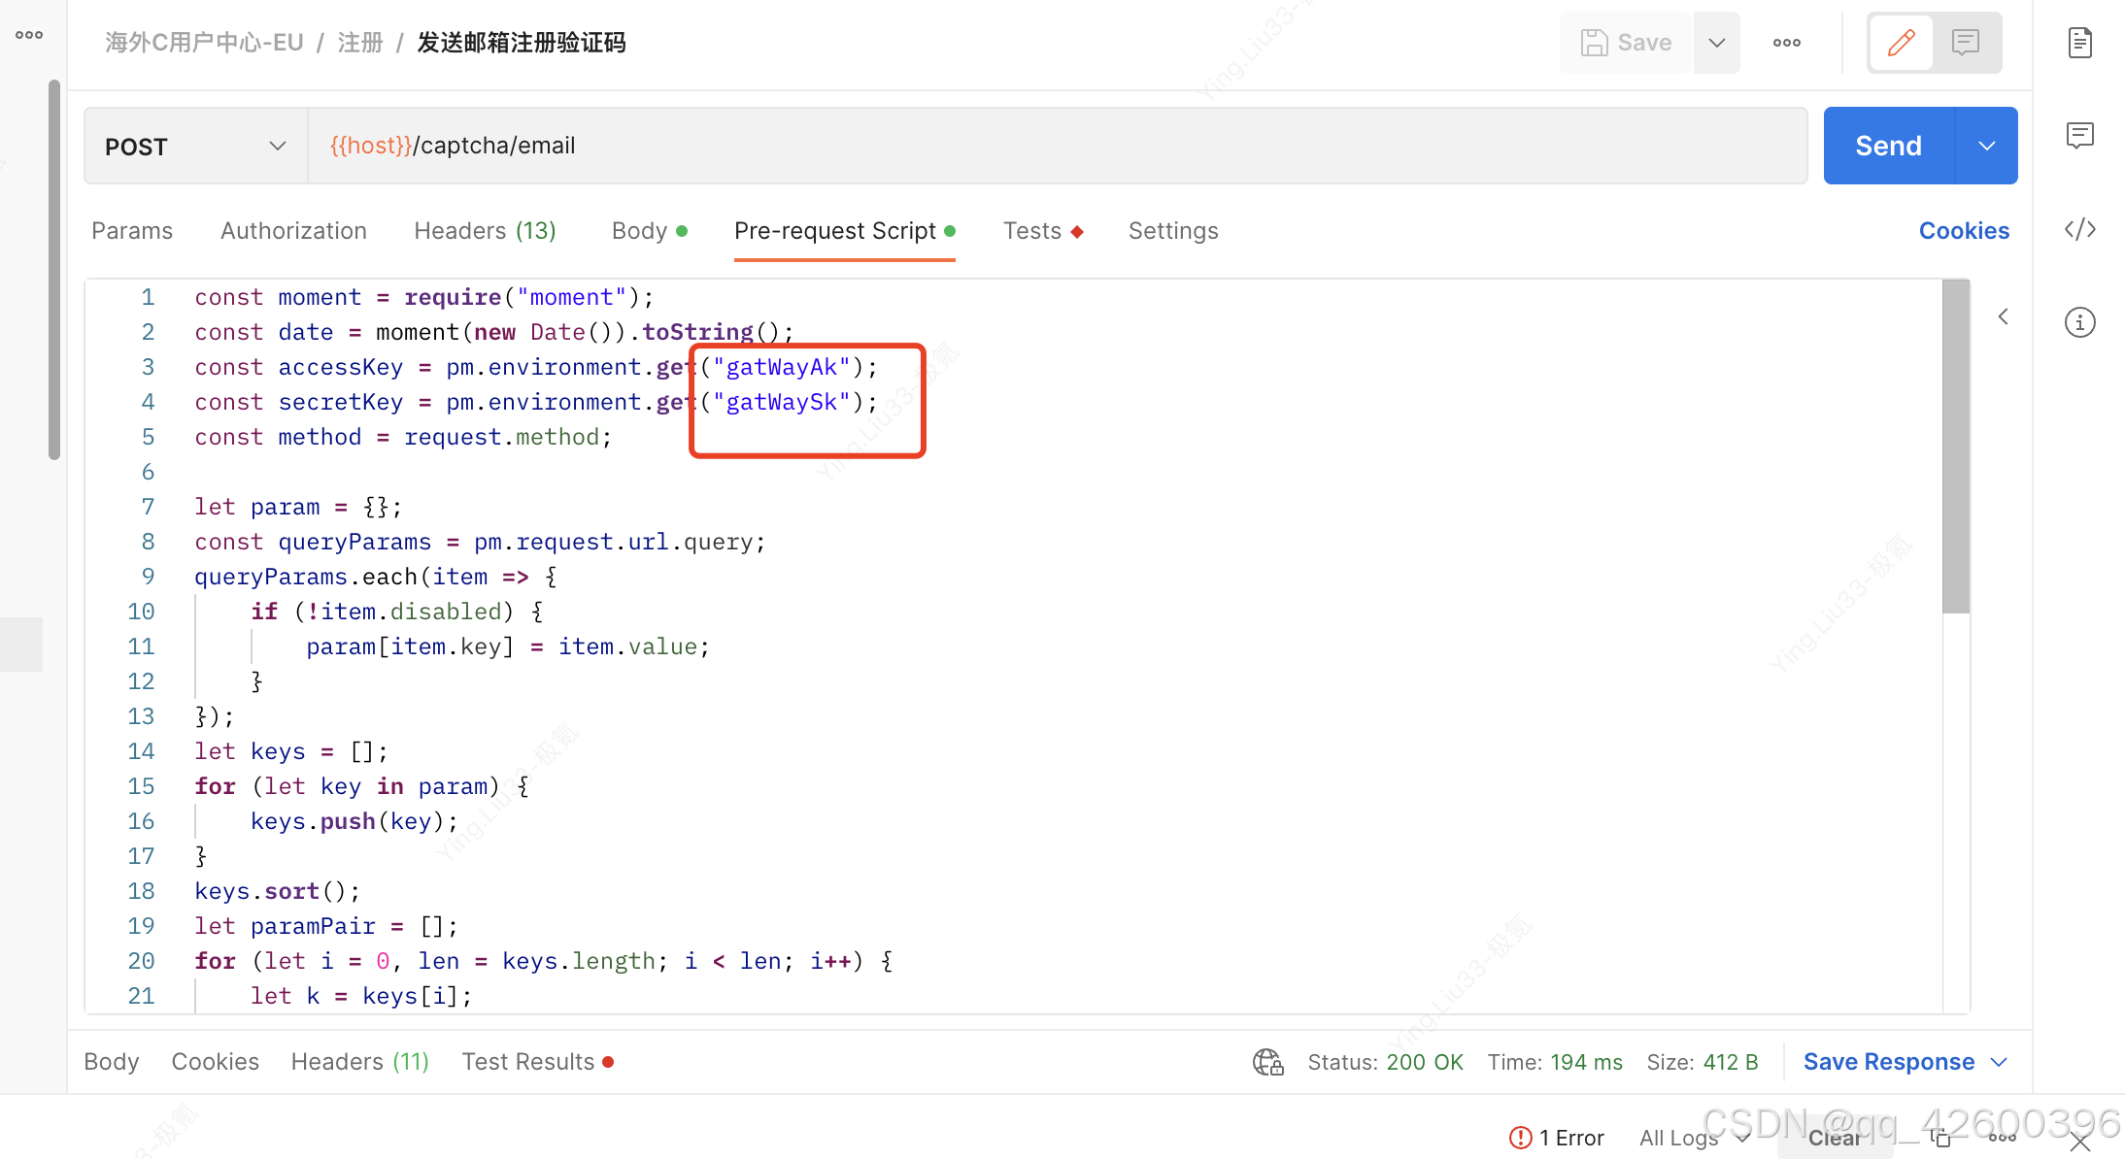The height and width of the screenshot is (1159, 2125).
Task: Open the documentation icon in right sidebar
Action: pos(2079,43)
